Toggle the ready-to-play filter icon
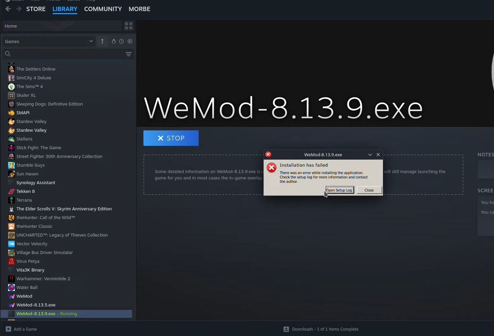Screen dimensions: 494x336 click(x=130, y=41)
